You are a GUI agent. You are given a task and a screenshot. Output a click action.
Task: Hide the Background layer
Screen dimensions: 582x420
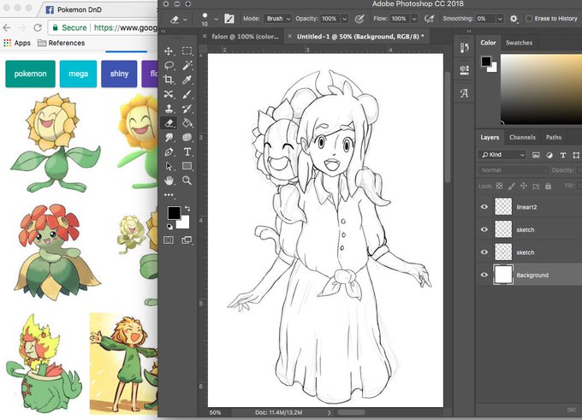tap(484, 275)
